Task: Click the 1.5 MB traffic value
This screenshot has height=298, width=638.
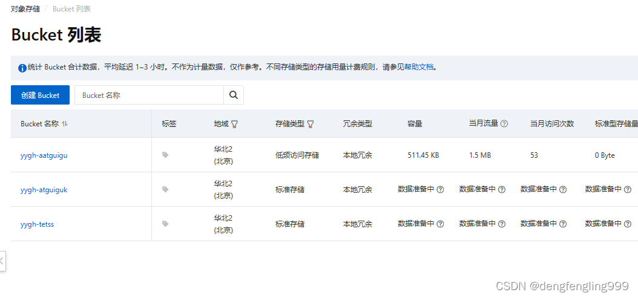Action: click(x=480, y=155)
